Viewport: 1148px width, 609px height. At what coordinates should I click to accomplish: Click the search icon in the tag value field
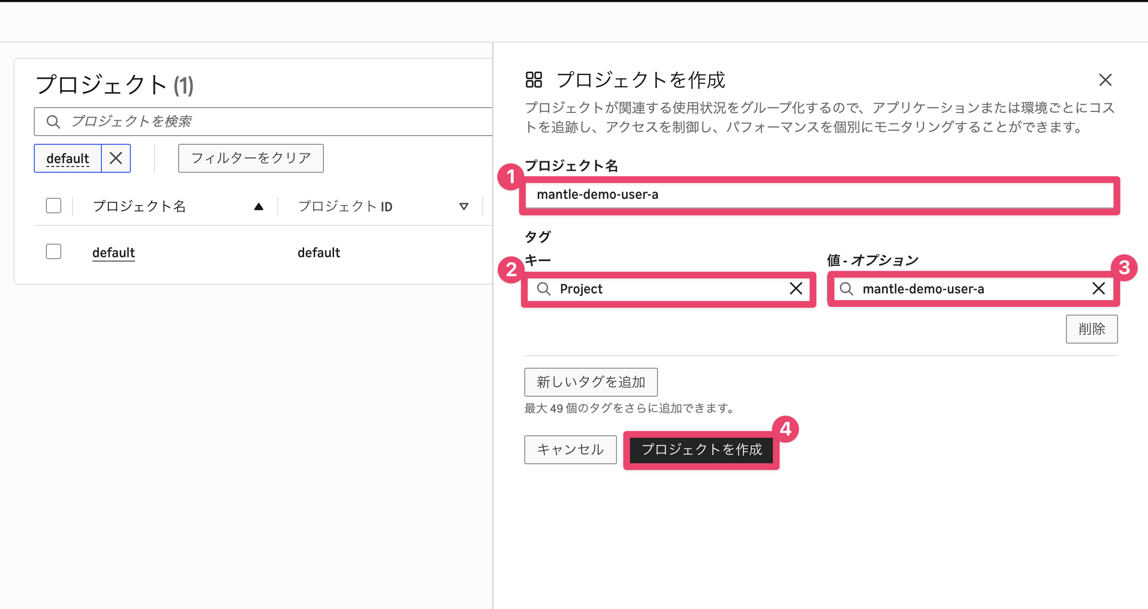[x=846, y=289]
